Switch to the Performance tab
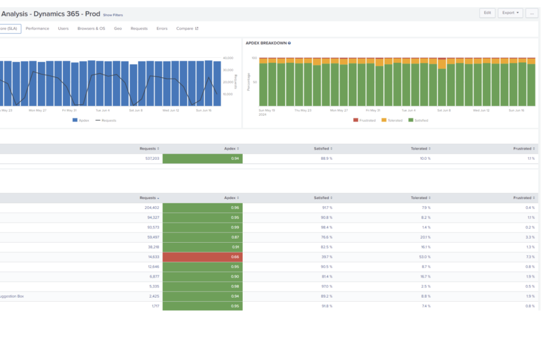The width and height of the screenshot is (544, 340). point(37,29)
